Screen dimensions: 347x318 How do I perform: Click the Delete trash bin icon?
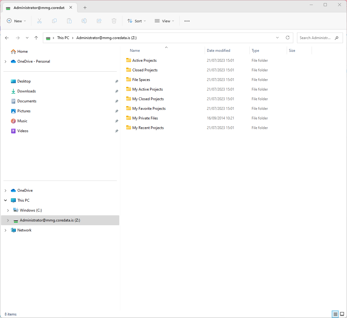coord(114,21)
